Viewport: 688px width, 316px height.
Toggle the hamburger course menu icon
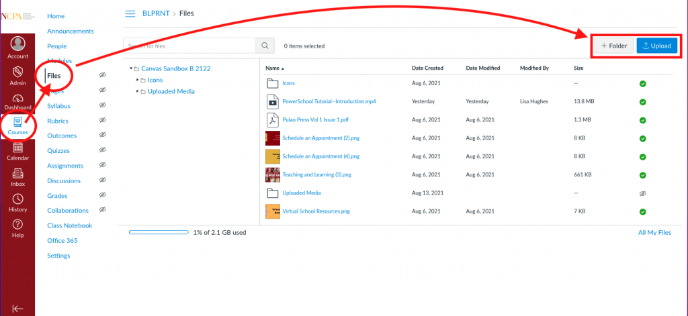coord(131,13)
